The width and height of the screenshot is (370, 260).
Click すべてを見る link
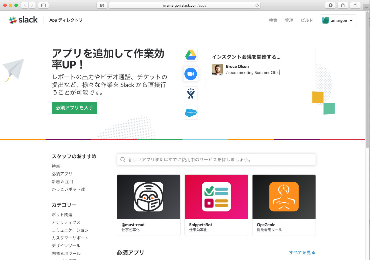[302, 253]
